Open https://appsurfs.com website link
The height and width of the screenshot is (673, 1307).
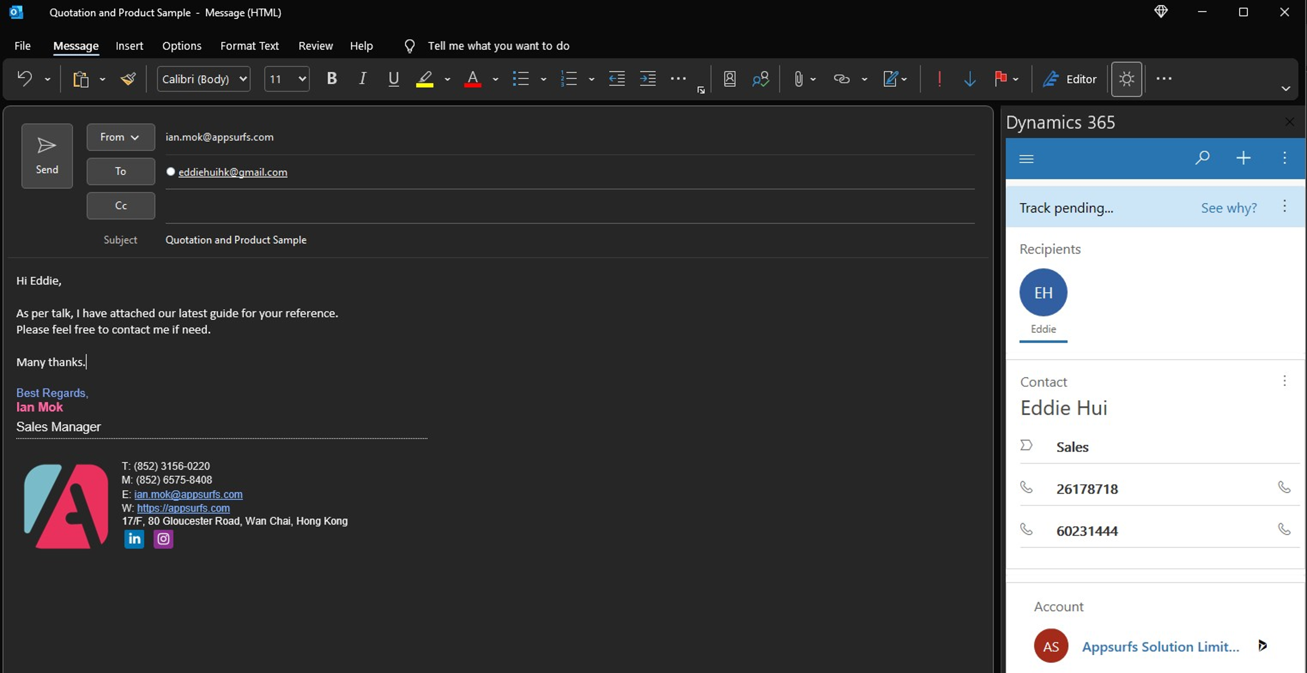183,508
